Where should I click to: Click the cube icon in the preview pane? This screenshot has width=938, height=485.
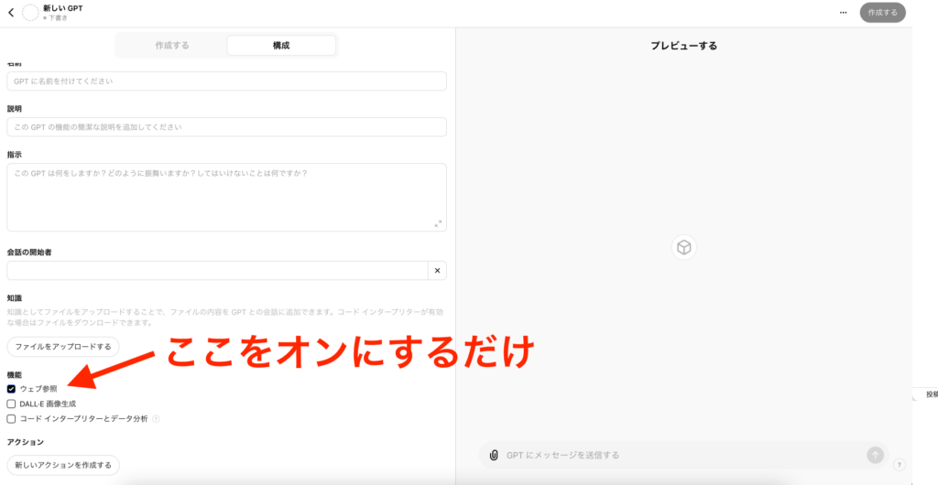tap(683, 247)
